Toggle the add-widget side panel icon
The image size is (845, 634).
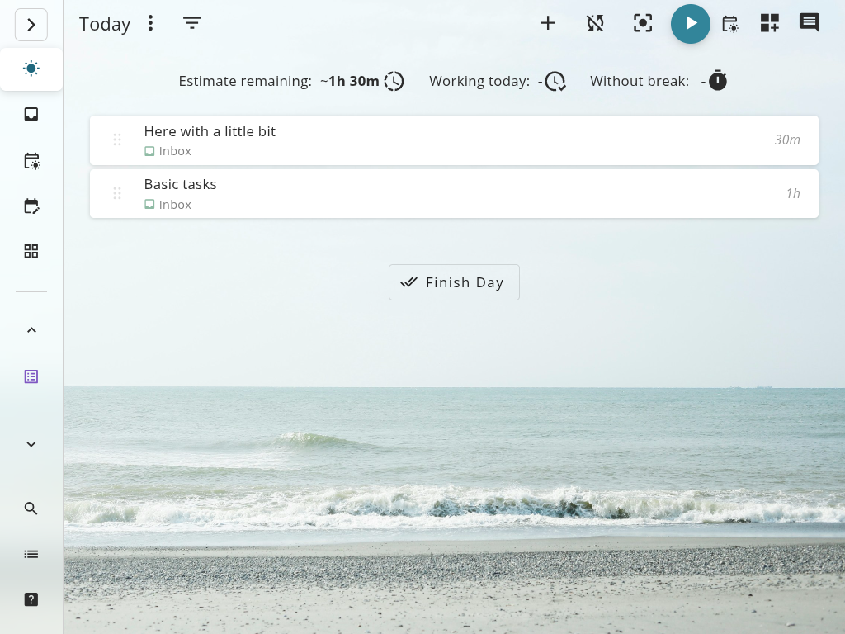pos(769,23)
